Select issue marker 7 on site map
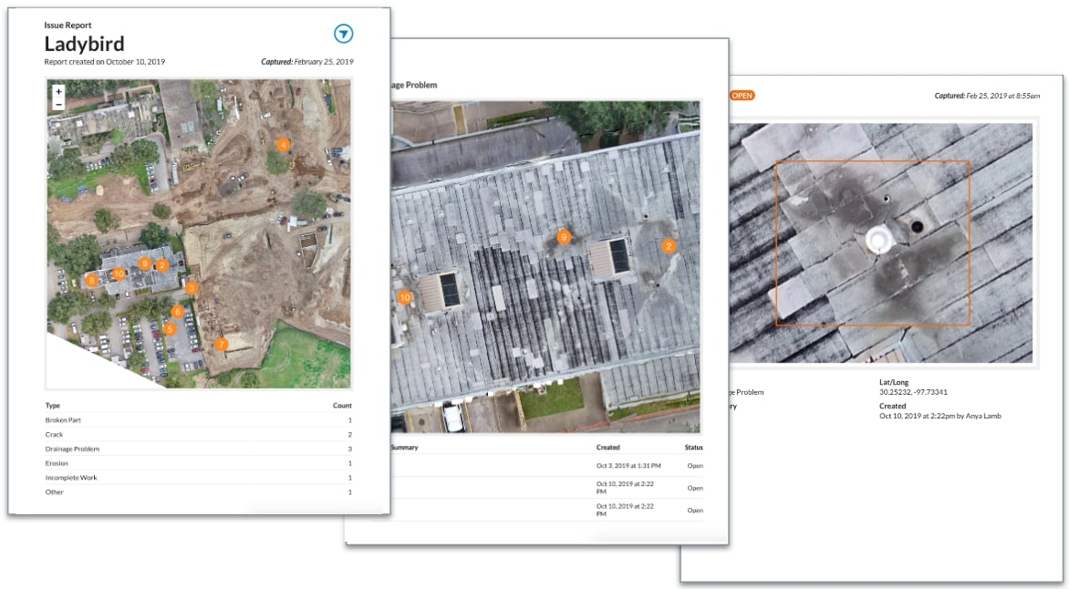The height and width of the screenshot is (589, 1069). click(221, 345)
